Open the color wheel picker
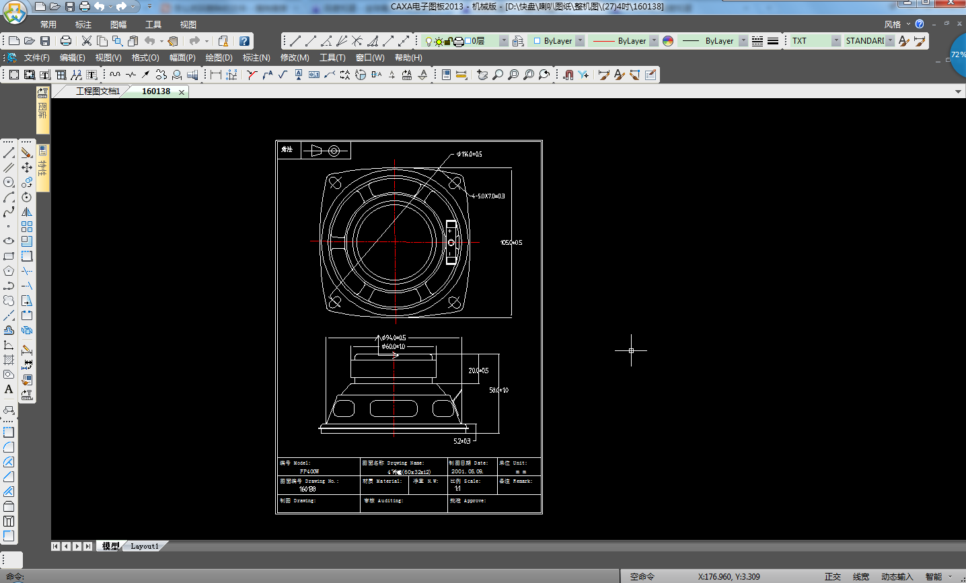Screen dimensions: 966x583 click(x=668, y=41)
